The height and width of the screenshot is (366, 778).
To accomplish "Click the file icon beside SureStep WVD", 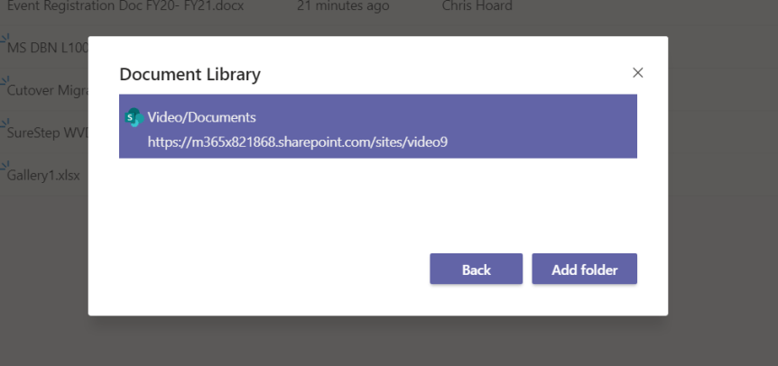I will tap(4, 124).
